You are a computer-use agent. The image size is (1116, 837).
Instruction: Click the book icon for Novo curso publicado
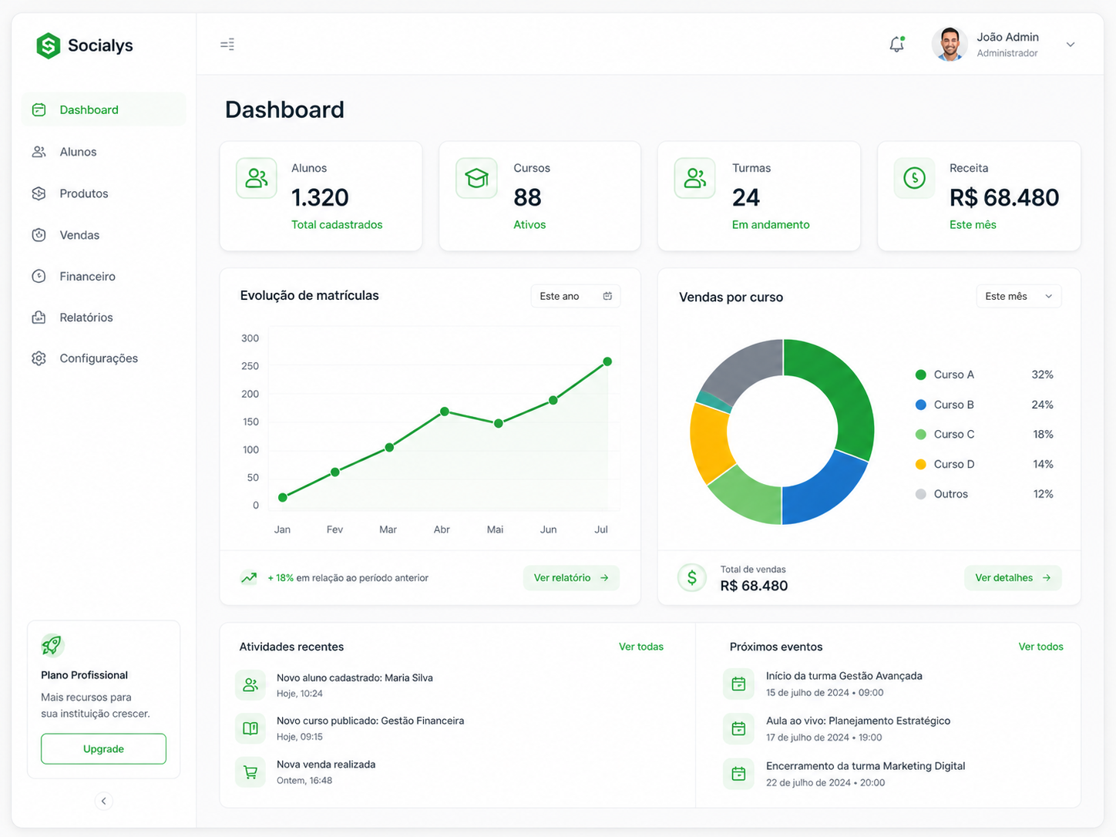click(250, 728)
